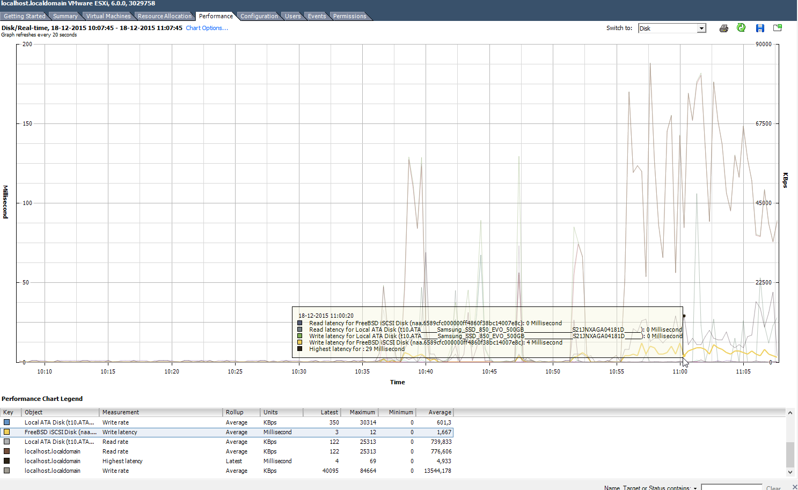Click the Local ATA Disk 'Read rate' cell
This screenshot has height=490, width=798.
tap(115, 442)
